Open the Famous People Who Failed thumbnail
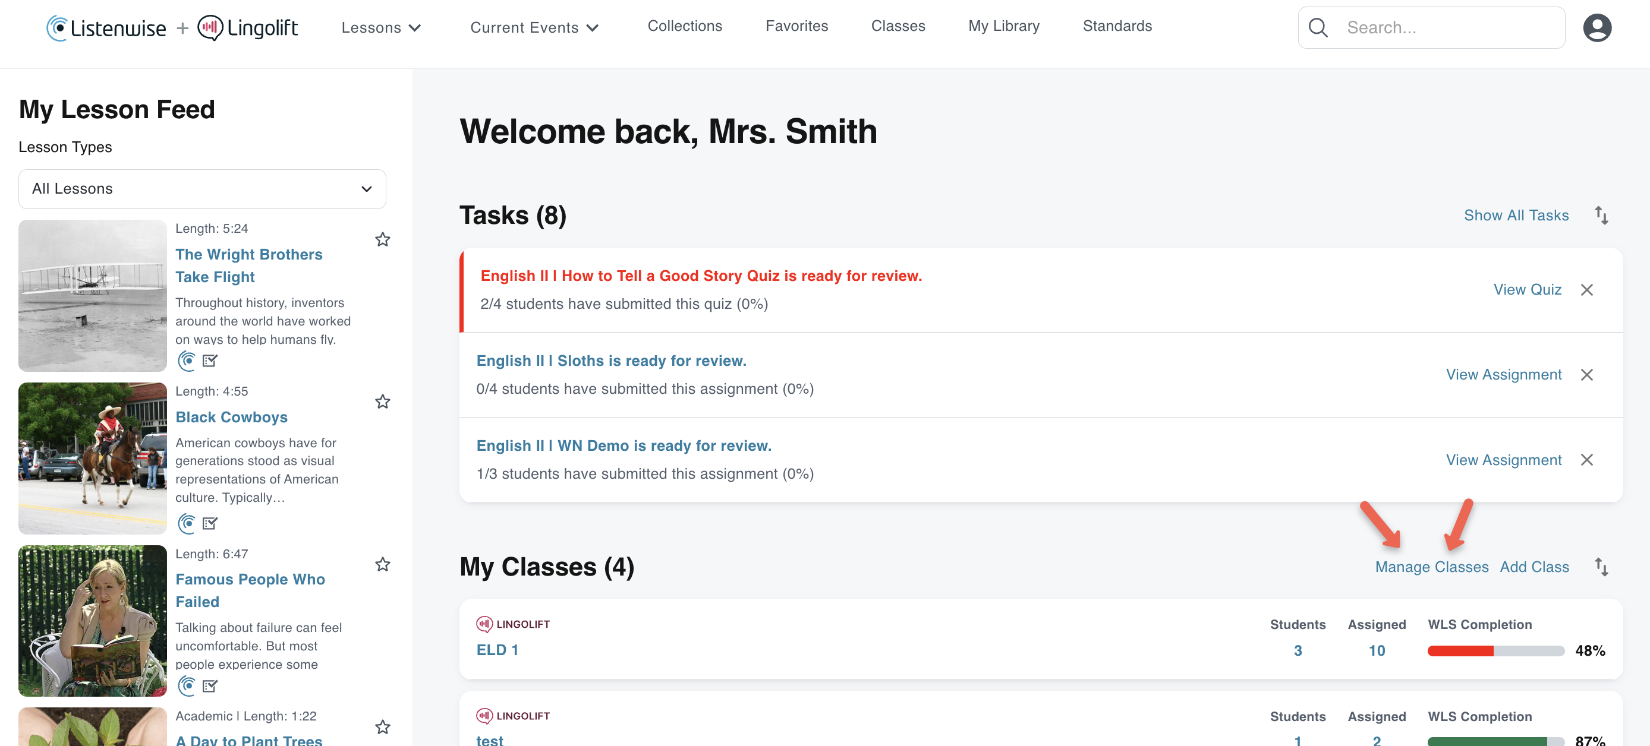Screen dimensions: 1650x746 pyautogui.click(x=92, y=621)
